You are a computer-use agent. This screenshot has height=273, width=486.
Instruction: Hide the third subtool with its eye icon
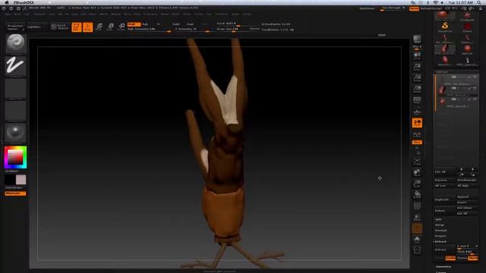475,99
